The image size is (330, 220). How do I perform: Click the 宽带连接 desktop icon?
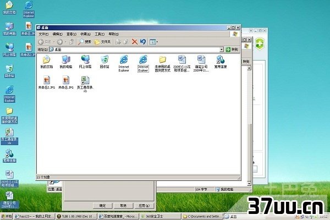pyautogui.click(x=9, y=156)
